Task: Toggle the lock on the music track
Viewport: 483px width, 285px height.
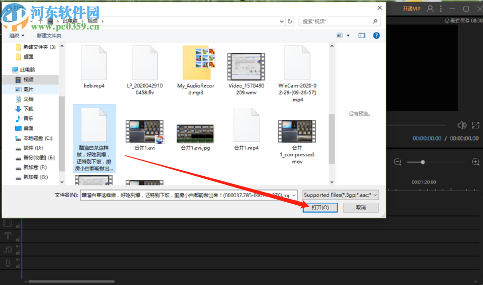Action: pos(18,252)
